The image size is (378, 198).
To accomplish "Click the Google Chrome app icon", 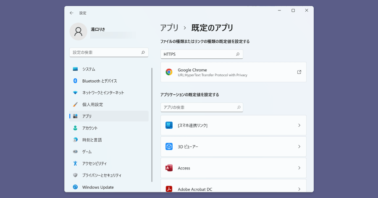I will (x=169, y=72).
